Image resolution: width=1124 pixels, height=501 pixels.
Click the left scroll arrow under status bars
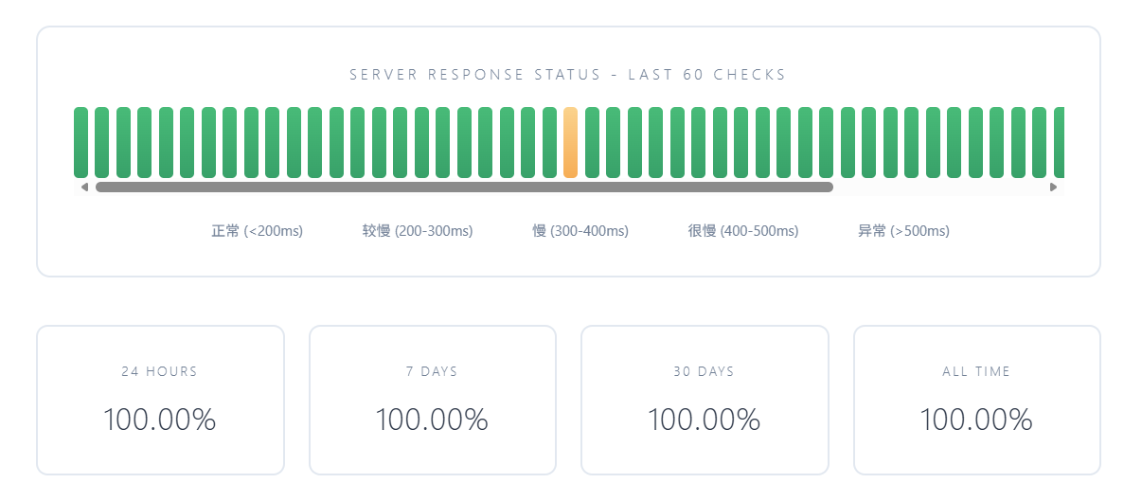[x=84, y=188]
